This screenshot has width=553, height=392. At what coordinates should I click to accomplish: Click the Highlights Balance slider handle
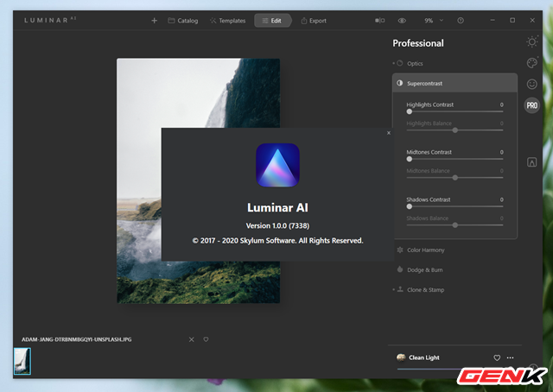tap(455, 130)
